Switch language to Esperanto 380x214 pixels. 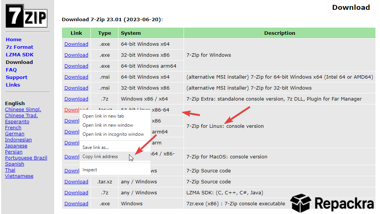click(17, 121)
